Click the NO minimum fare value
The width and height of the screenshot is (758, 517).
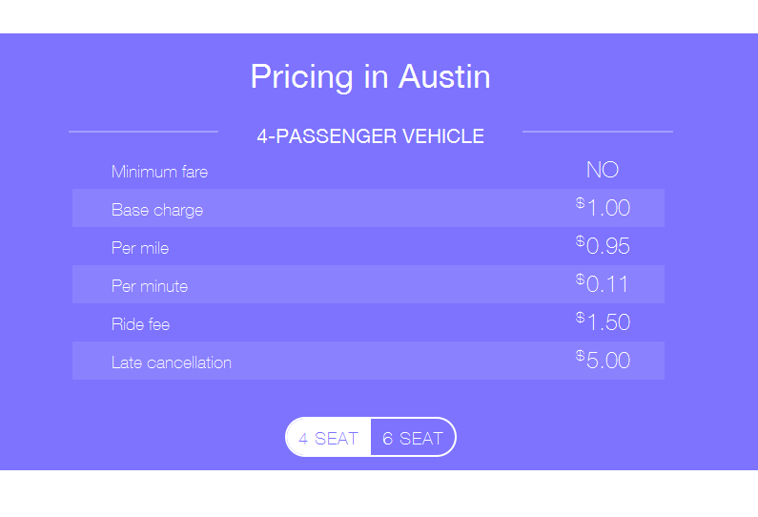[603, 170]
